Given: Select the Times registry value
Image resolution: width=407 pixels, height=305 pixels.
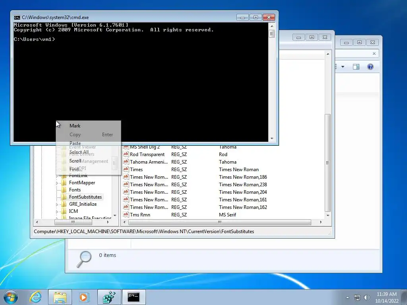Looking at the screenshot, I should (136, 169).
